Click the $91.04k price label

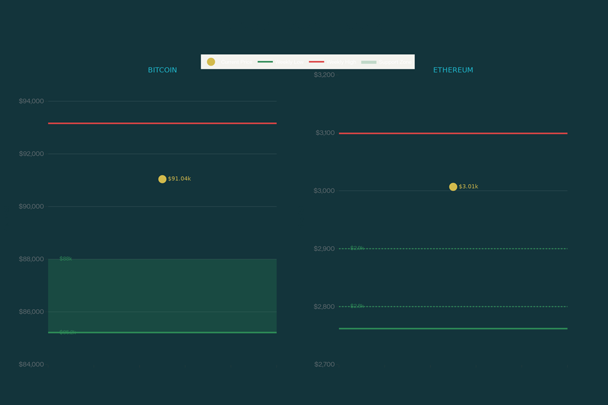coord(179,179)
